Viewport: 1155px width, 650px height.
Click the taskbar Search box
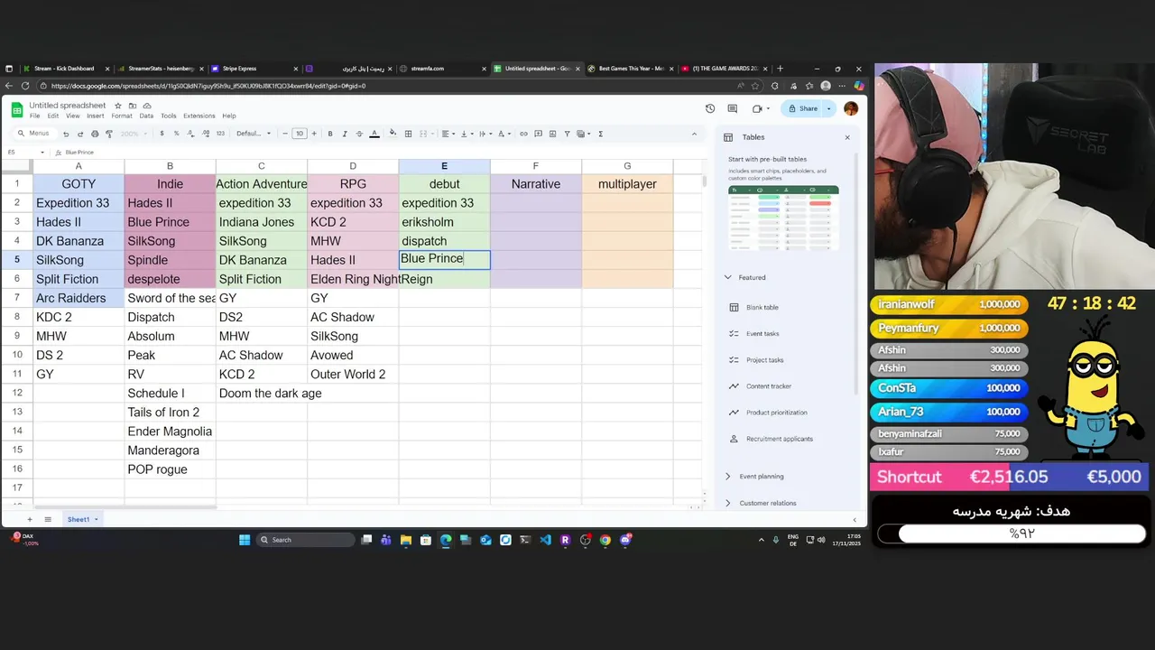(306, 540)
